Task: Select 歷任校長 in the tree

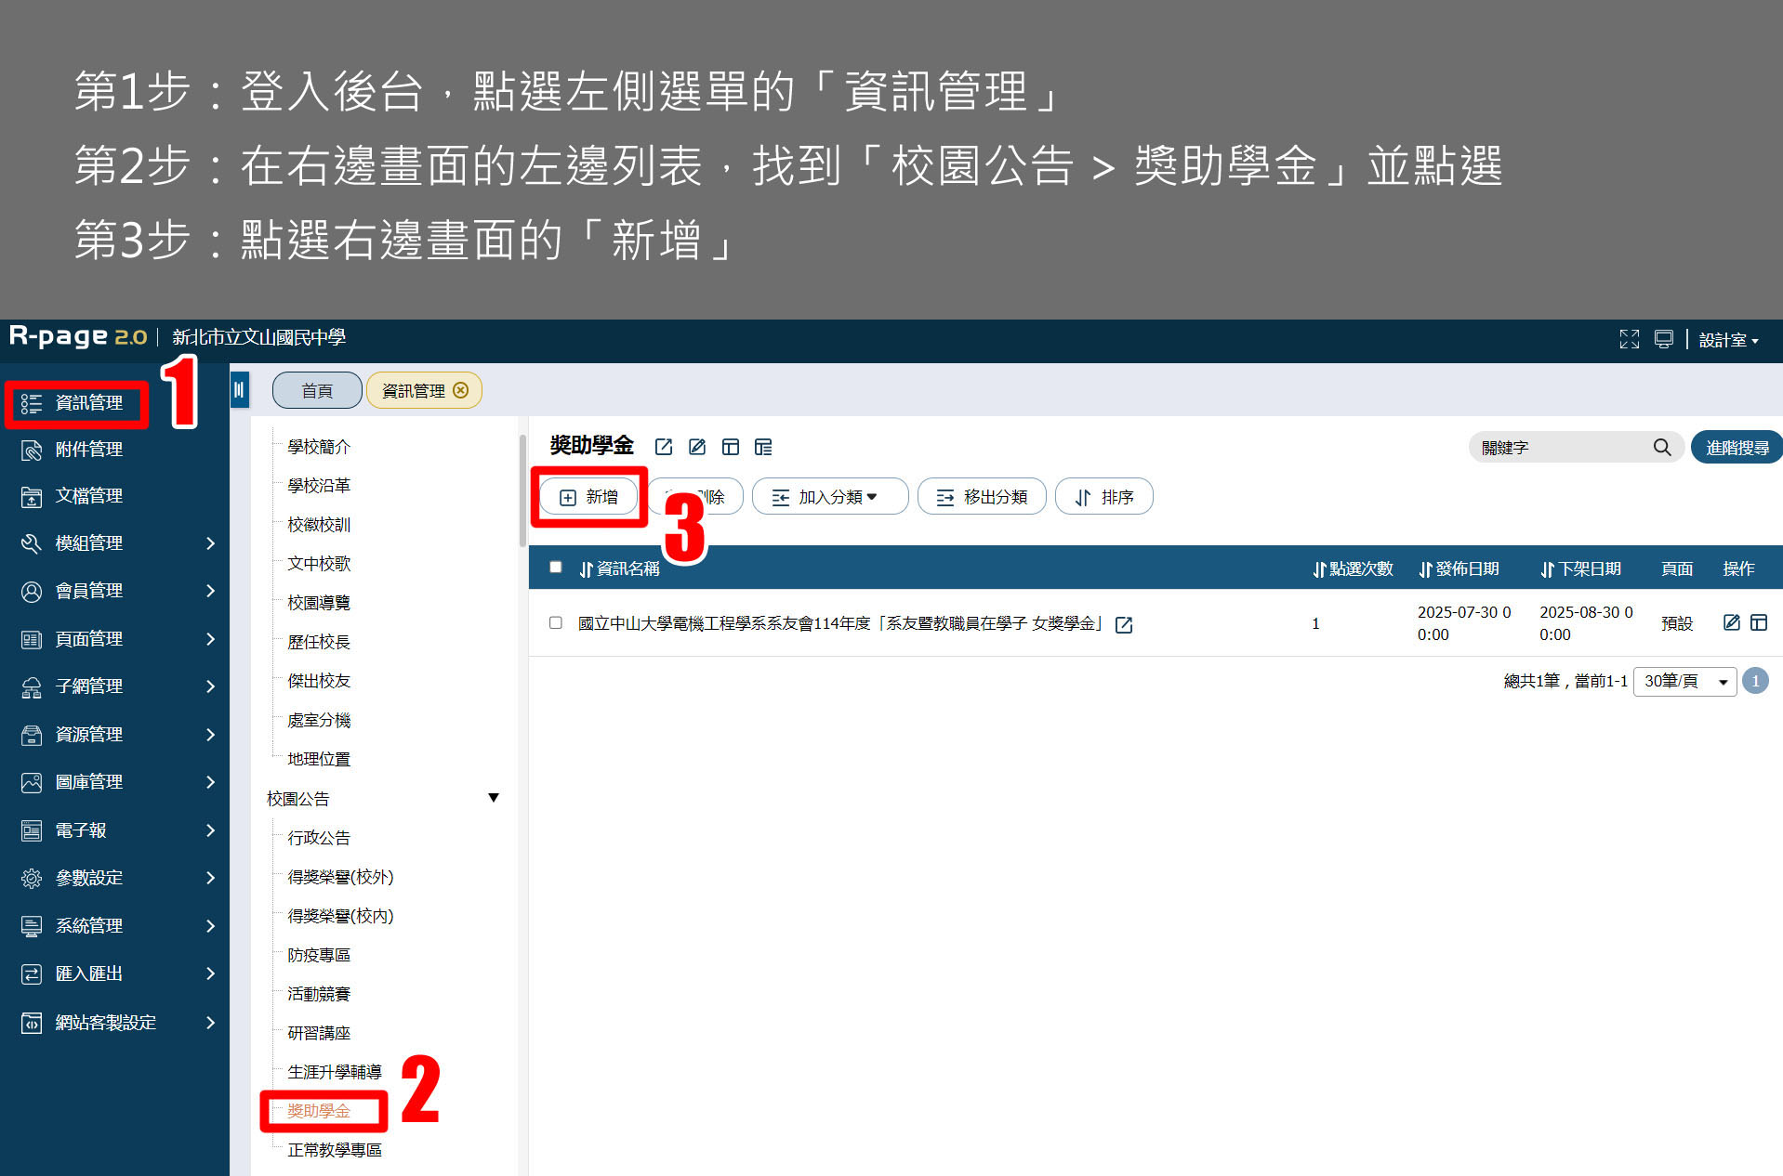Action: pyautogui.click(x=319, y=642)
